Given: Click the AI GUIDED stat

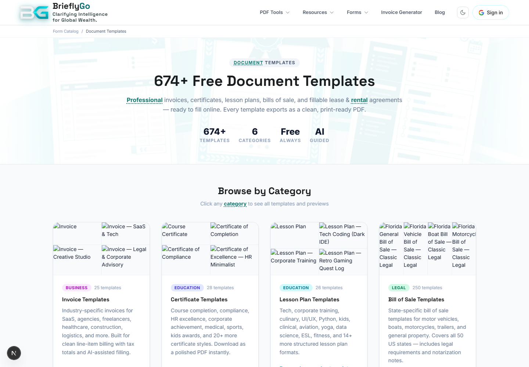Looking at the screenshot, I should (x=320, y=135).
